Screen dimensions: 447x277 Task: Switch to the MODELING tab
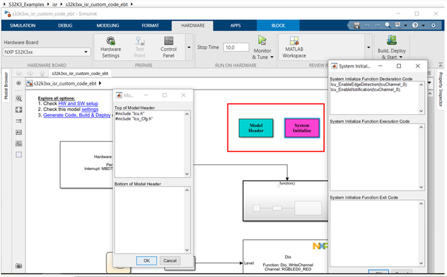(x=108, y=25)
